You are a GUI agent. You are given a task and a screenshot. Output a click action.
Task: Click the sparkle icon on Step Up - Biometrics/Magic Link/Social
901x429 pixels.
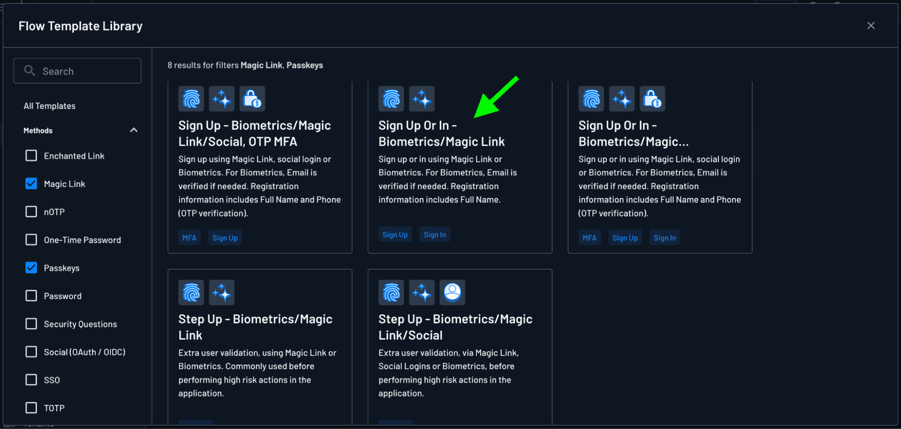click(x=421, y=292)
